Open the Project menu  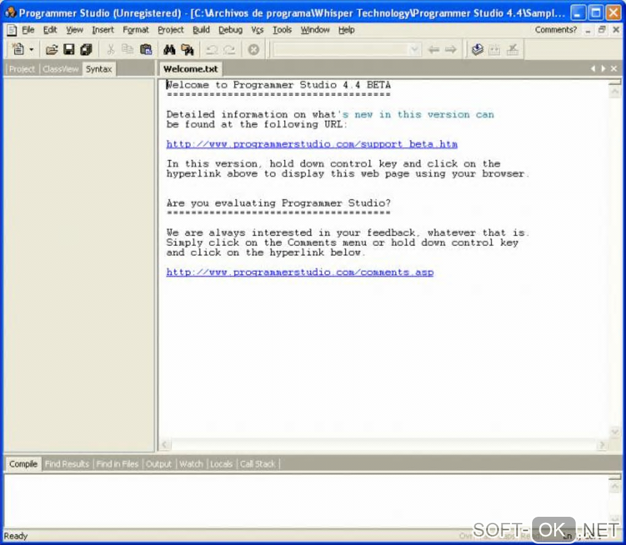click(x=171, y=30)
